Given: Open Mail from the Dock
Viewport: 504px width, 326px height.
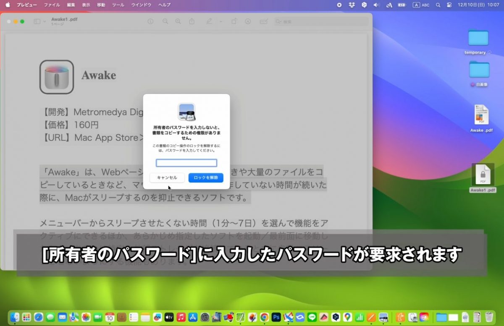Looking at the screenshot, I should point(62,317).
